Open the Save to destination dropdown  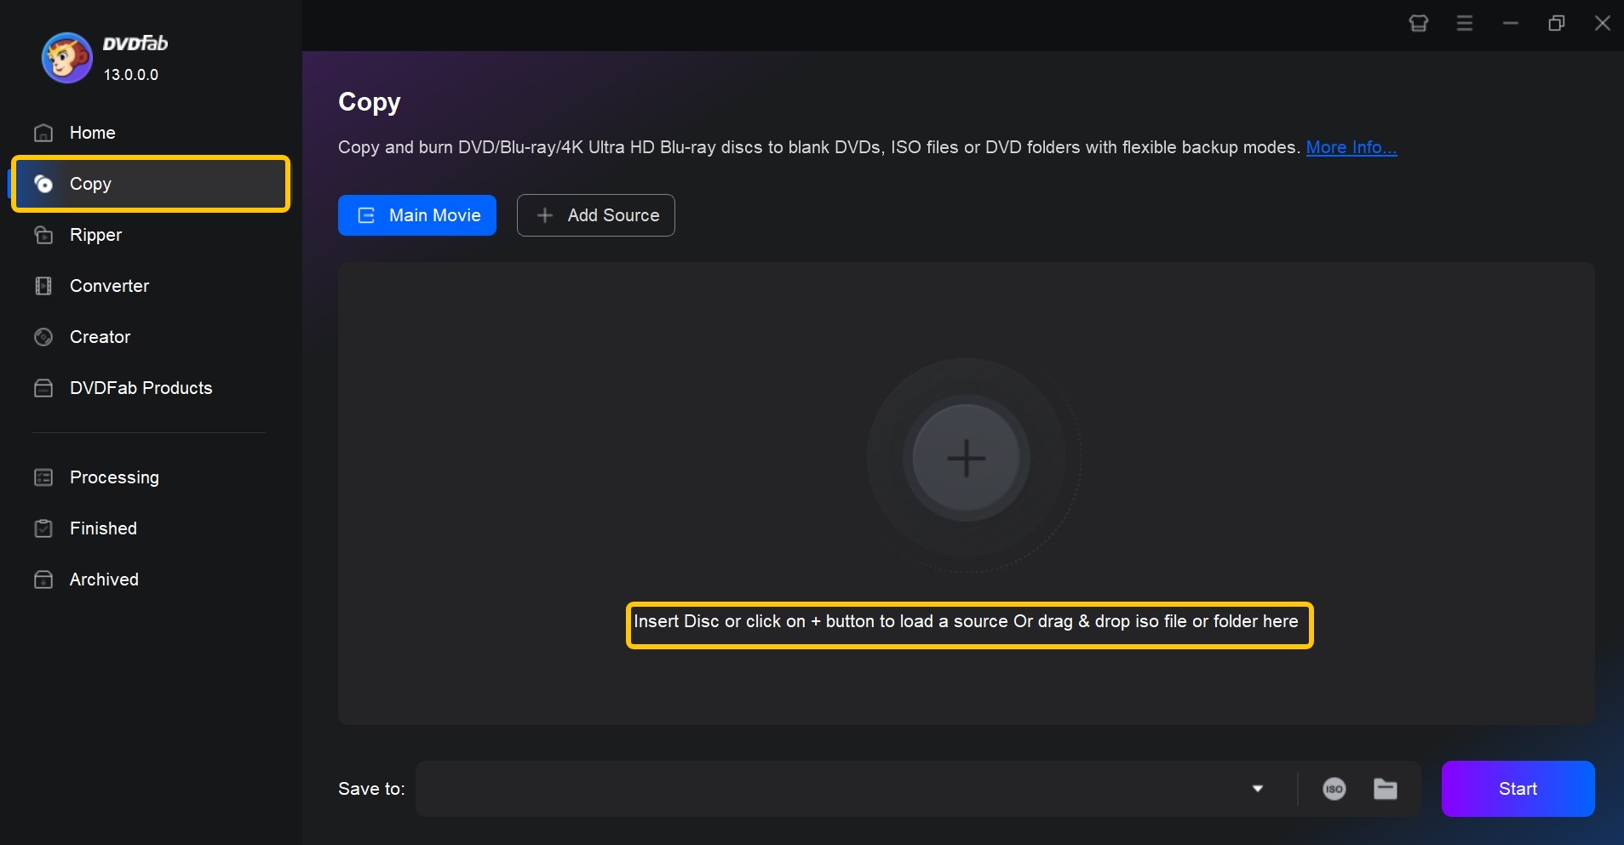1258,789
